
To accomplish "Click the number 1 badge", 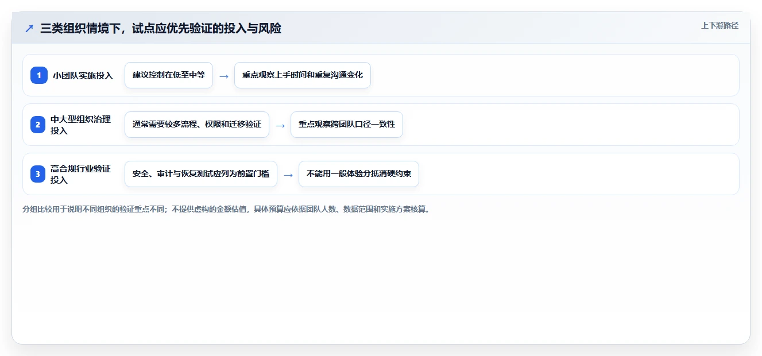I will (38, 75).
